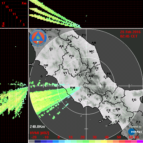This screenshot has width=143, height=143.
Task: Click the 'LT' city label
Action: [x=80, y=100]
